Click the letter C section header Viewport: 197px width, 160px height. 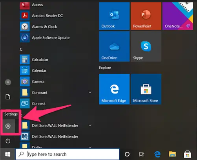click(x=21, y=50)
